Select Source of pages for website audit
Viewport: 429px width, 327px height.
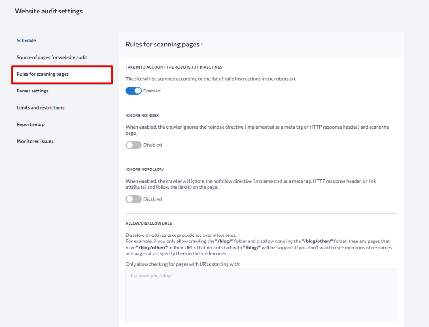pos(52,57)
